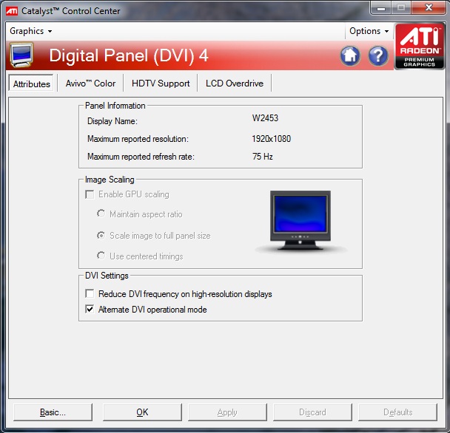Close the Catalyst Control Center window
Image resolution: width=450 pixels, height=433 pixels.
point(429,7)
